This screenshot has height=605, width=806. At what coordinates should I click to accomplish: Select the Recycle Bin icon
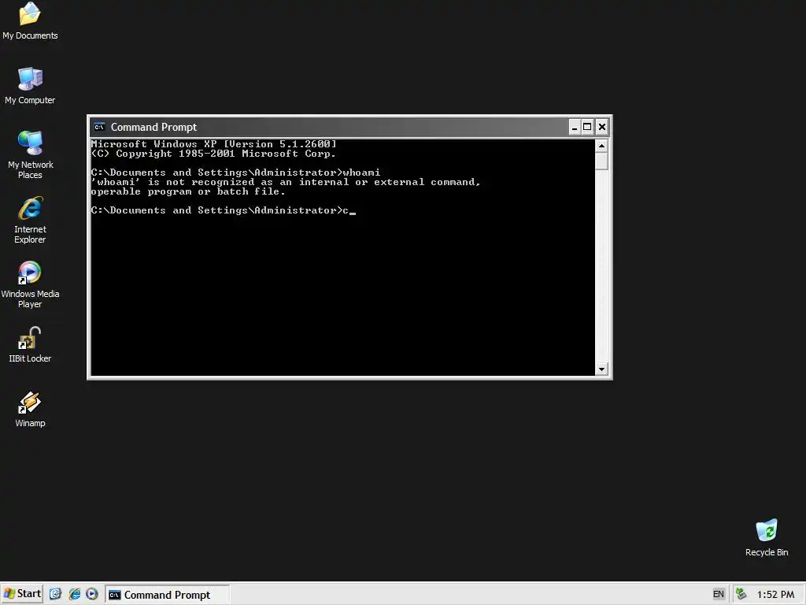[x=767, y=537]
